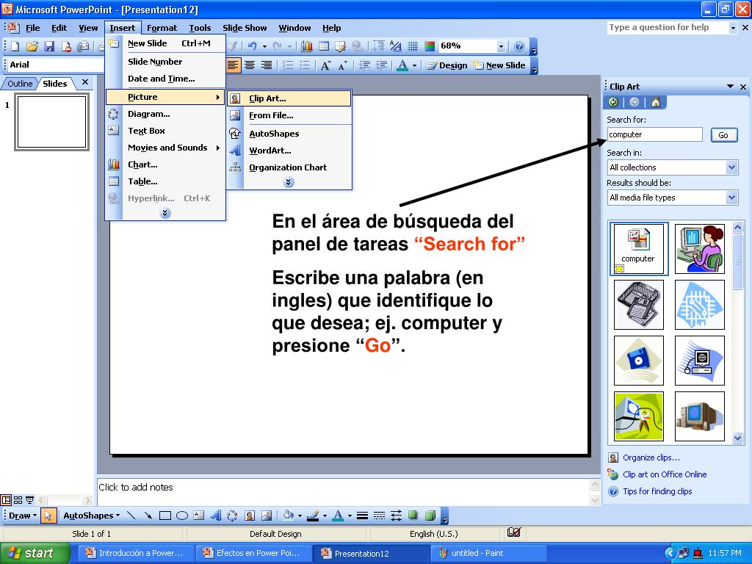Click Increase Font Size icon

tap(325, 65)
